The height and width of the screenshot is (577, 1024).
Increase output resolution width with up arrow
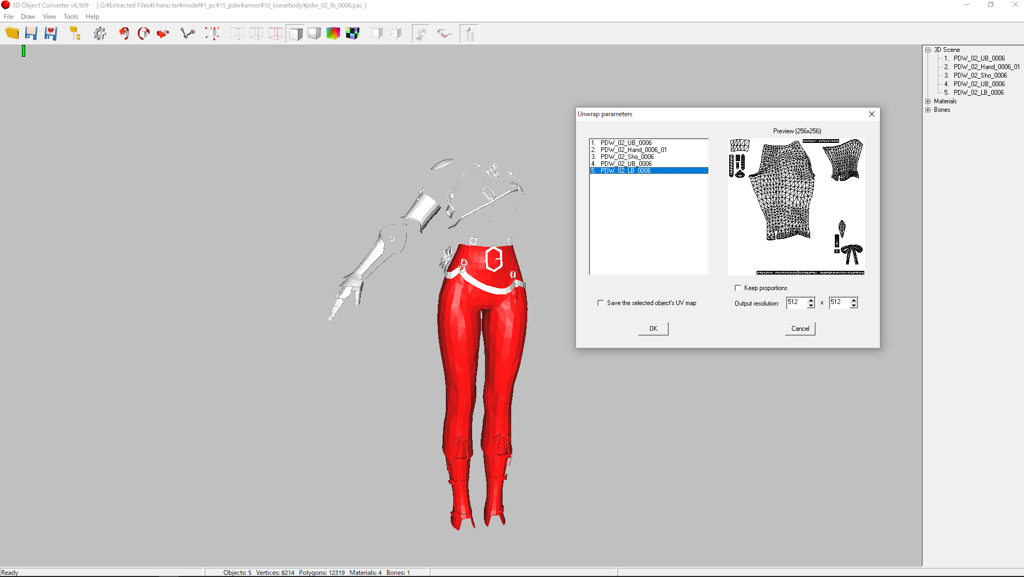point(811,300)
